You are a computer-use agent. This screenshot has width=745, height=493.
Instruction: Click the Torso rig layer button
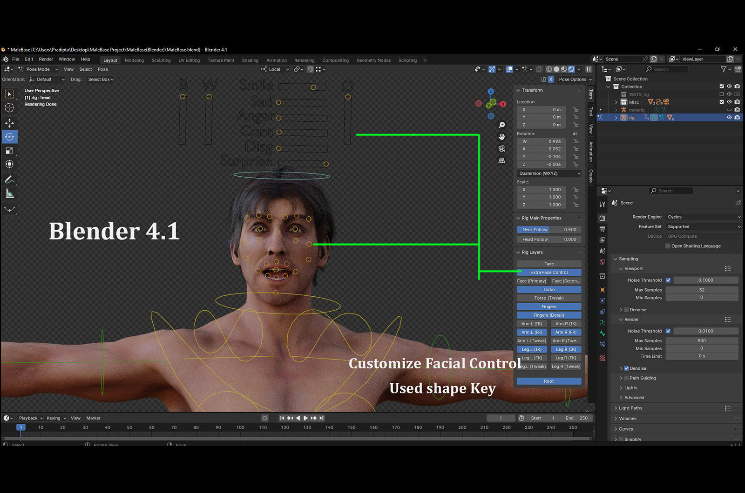point(549,290)
